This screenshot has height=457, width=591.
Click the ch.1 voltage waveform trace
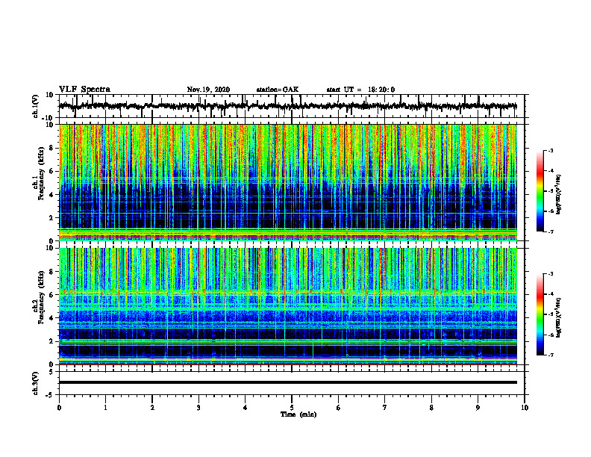tap(287, 106)
